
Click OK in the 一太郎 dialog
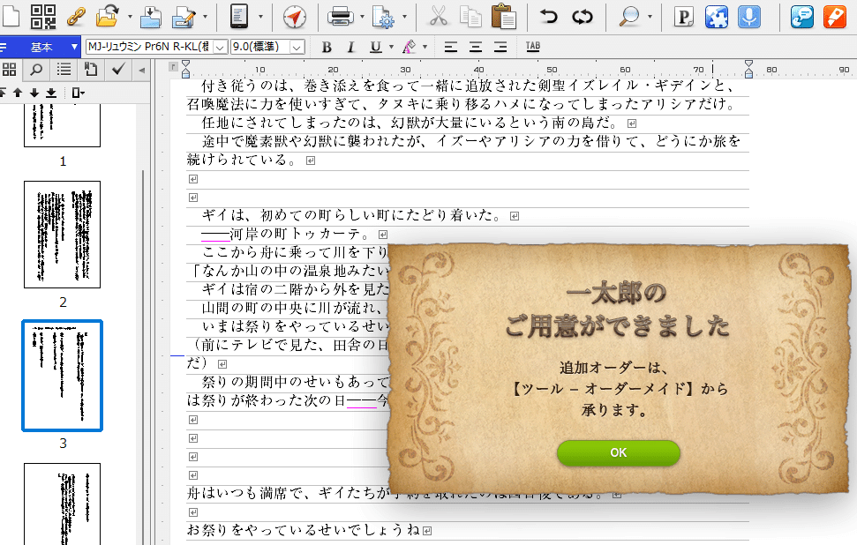click(618, 452)
